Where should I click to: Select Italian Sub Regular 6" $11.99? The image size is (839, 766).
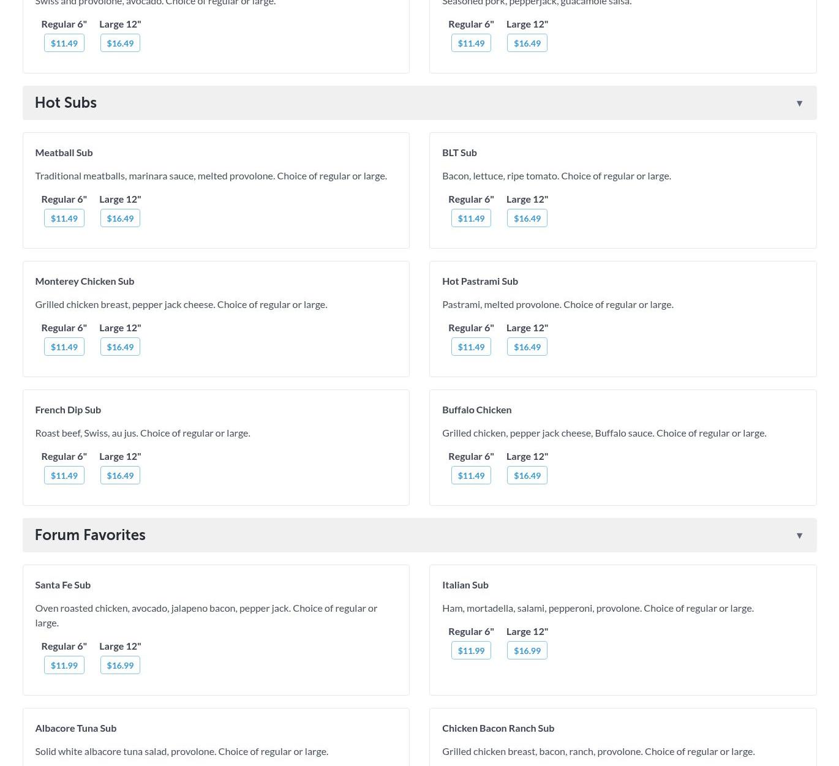(471, 651)
